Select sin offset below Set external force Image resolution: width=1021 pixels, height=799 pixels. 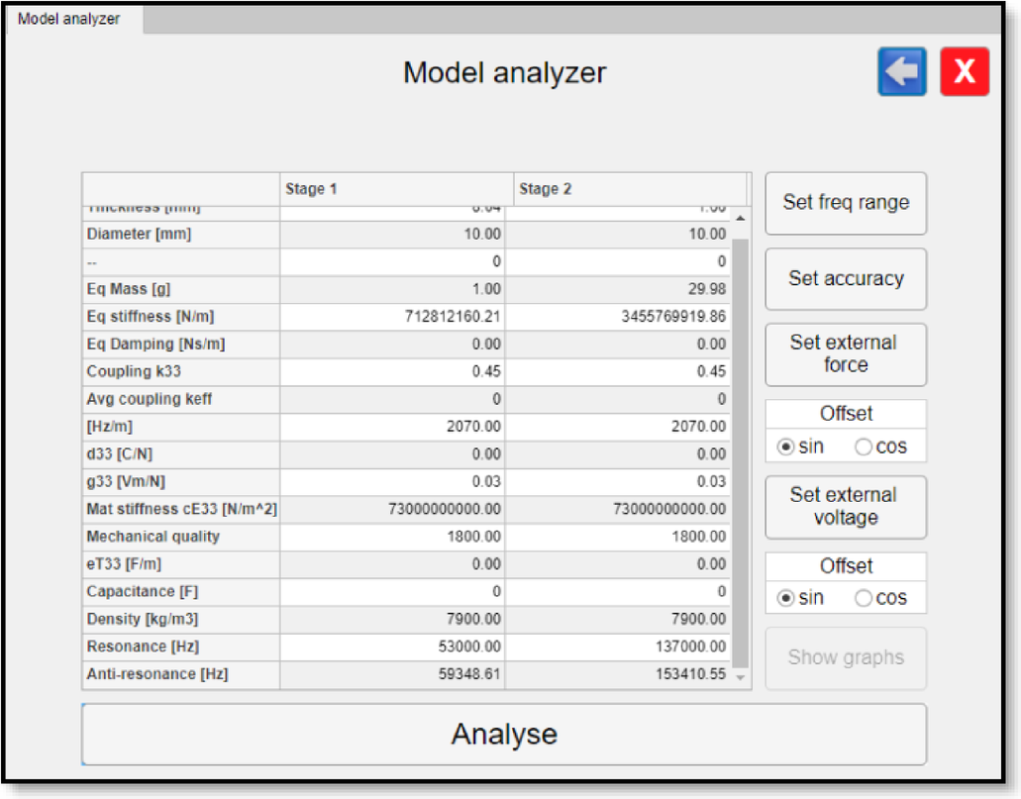coord(786,447)
